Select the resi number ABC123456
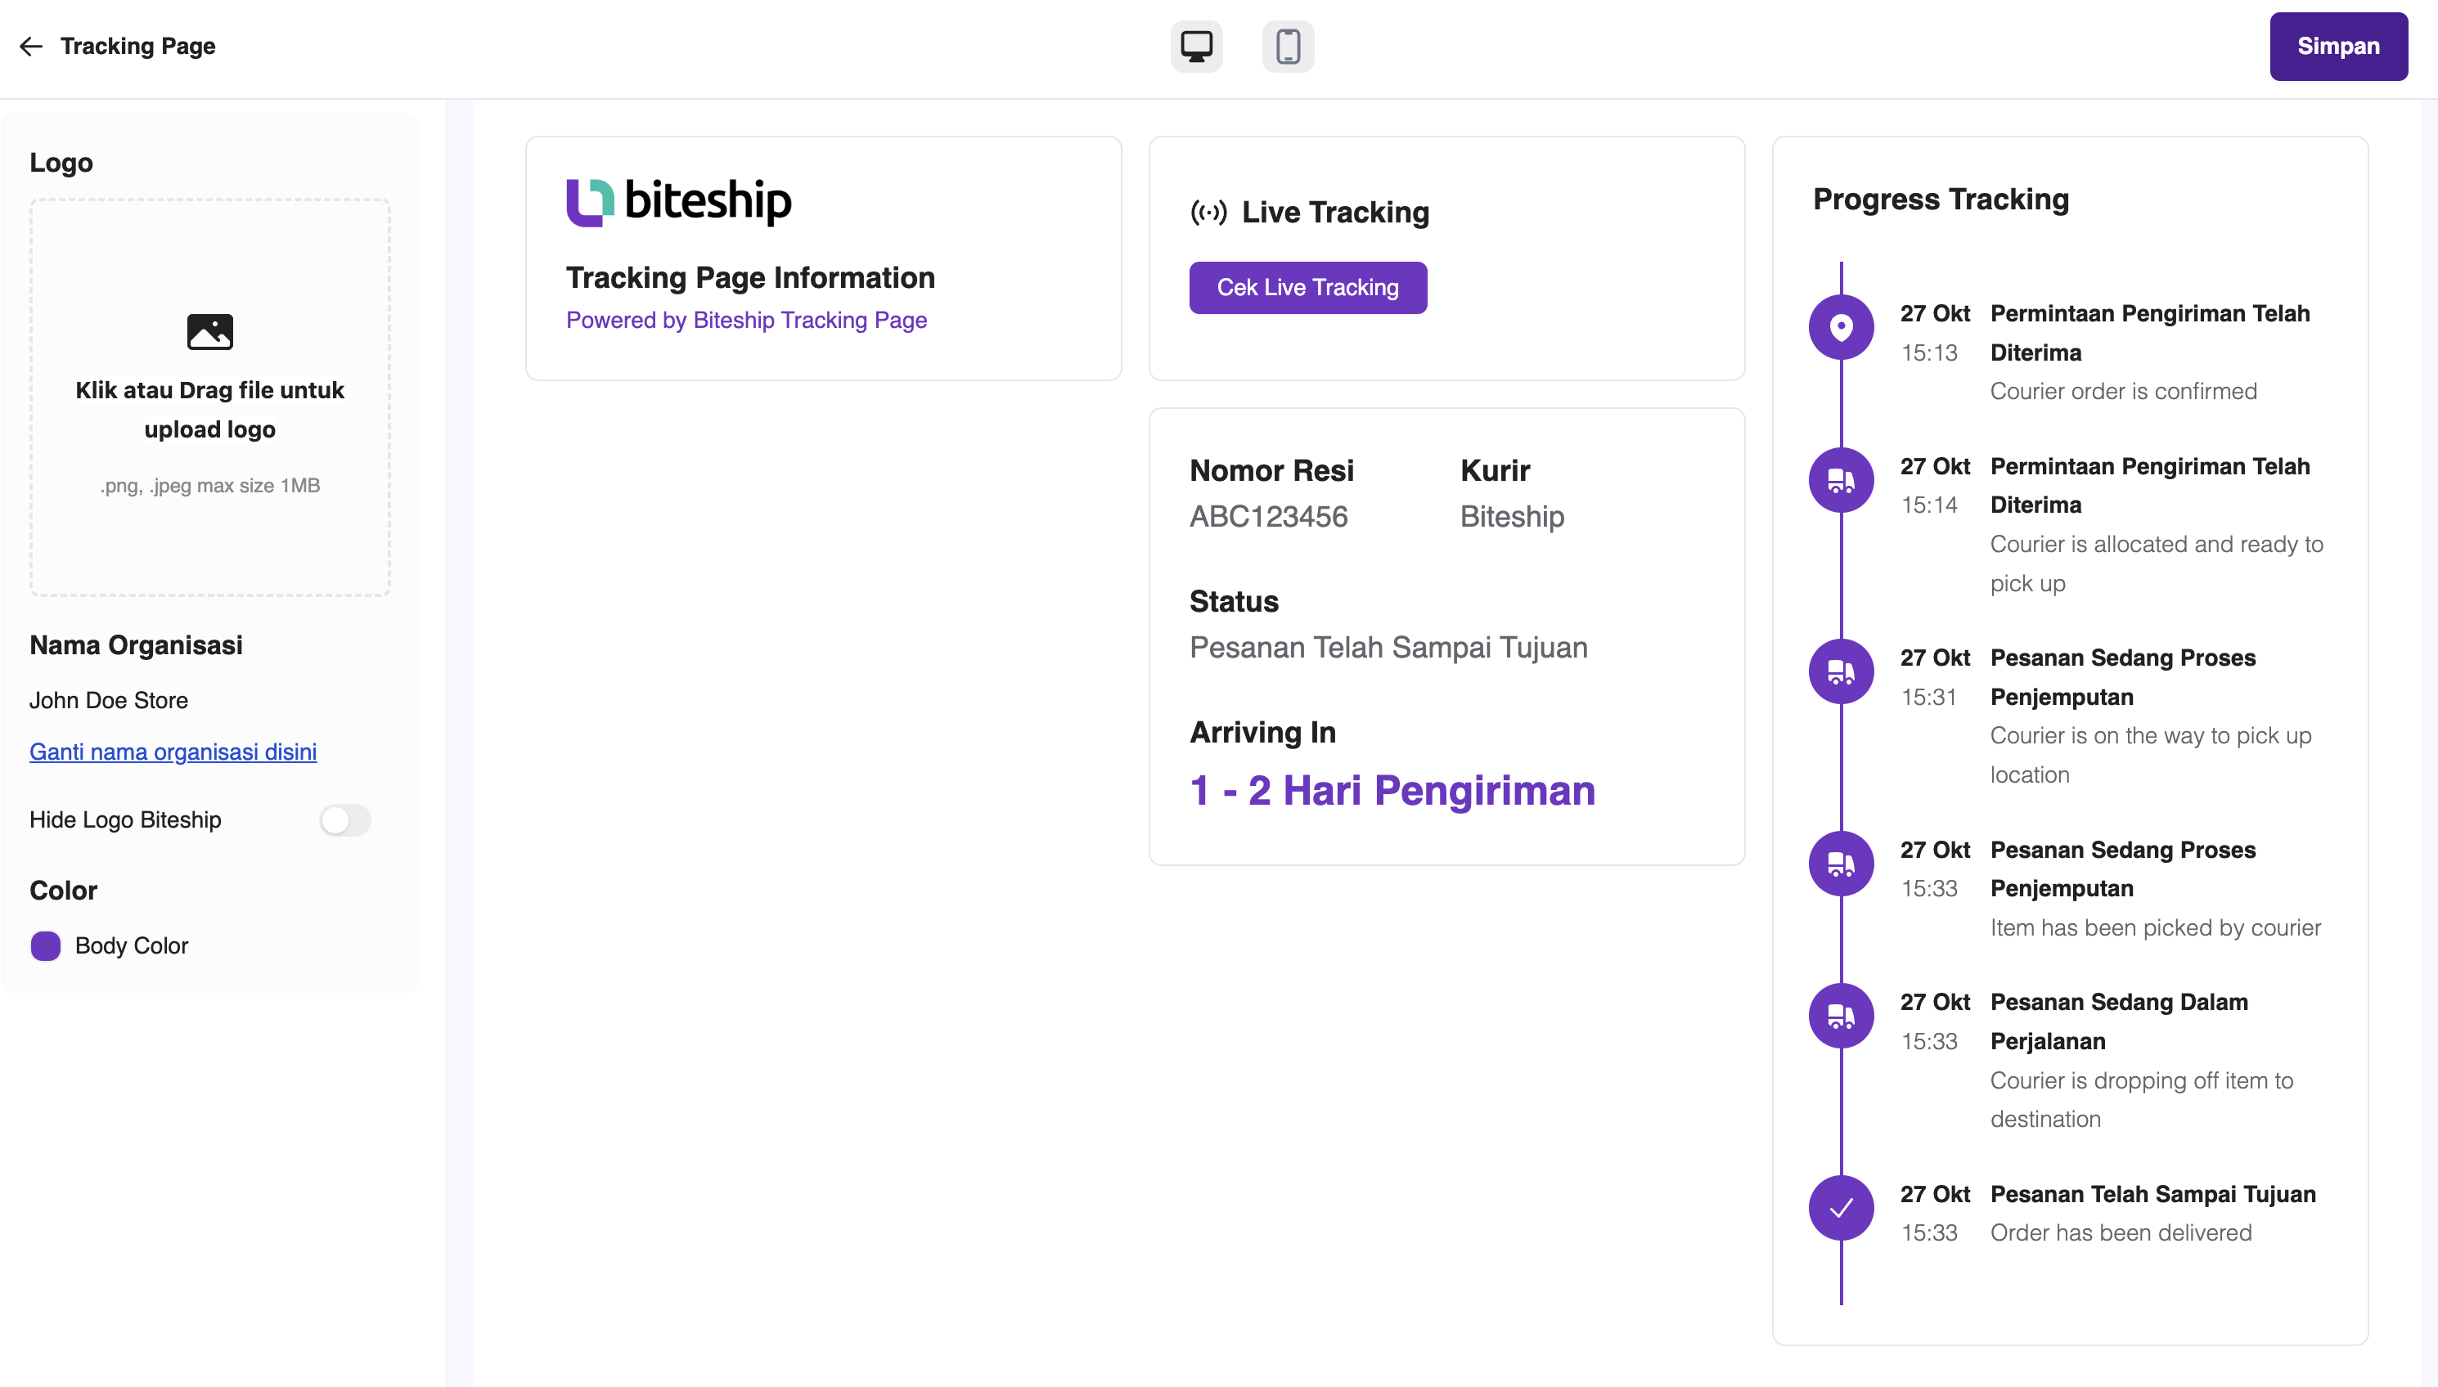Screen dimensions: 2438x1387 pos(1268,516)
